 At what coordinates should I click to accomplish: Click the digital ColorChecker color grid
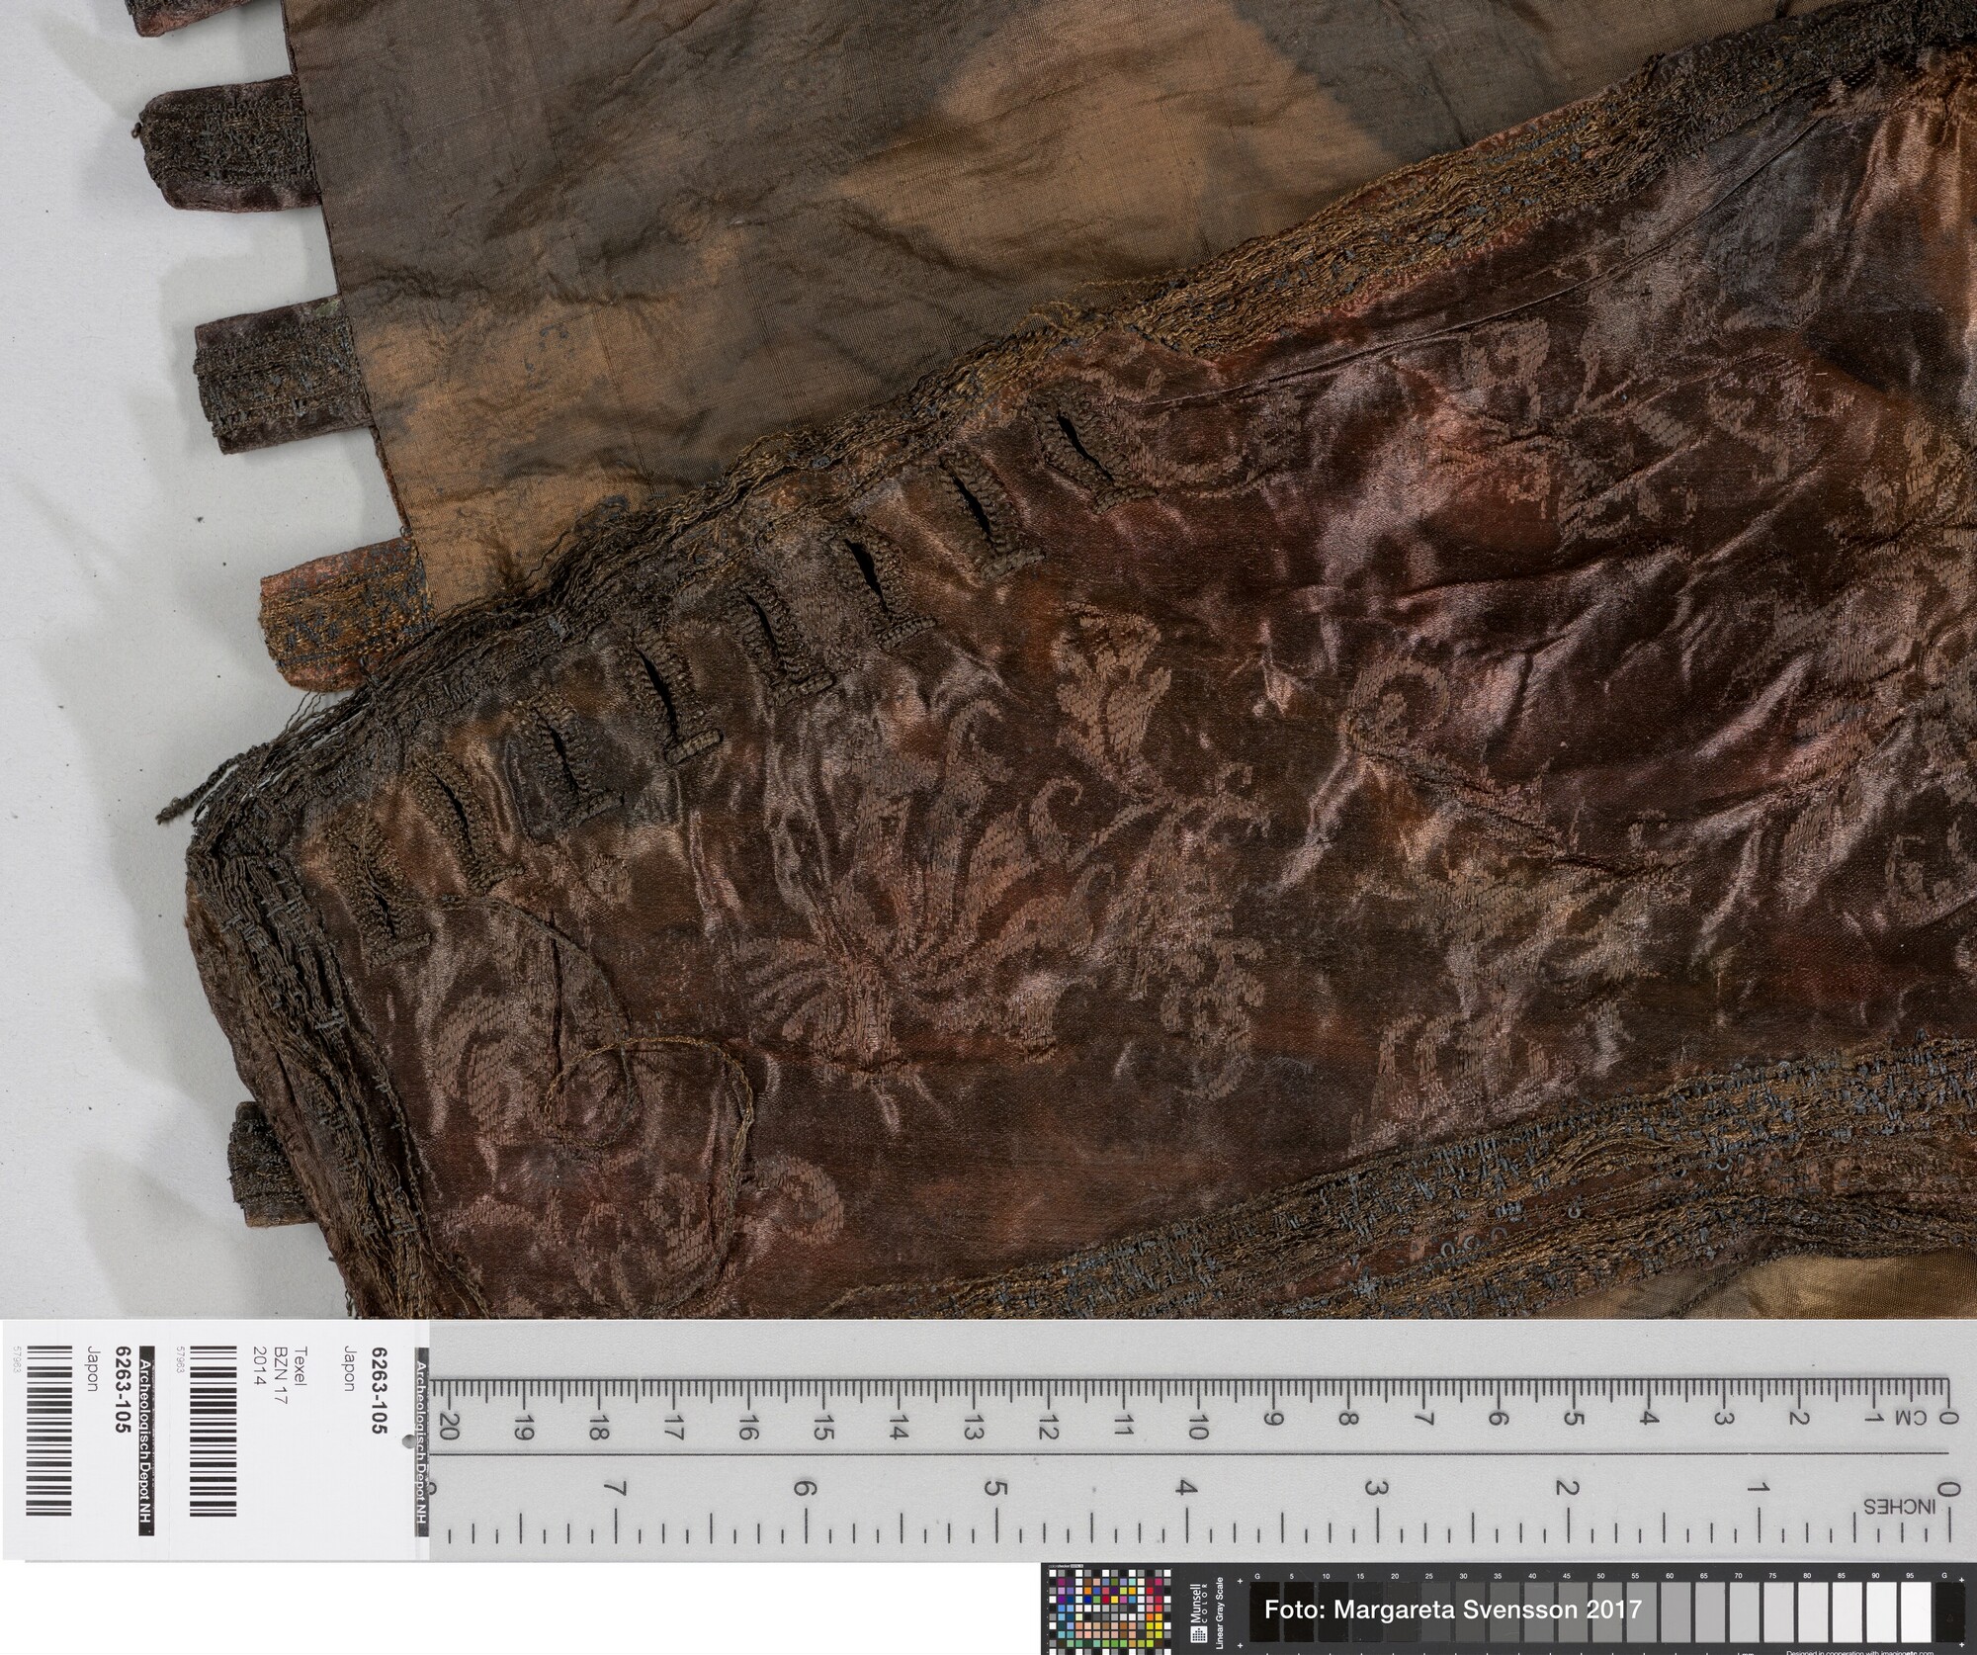pos(1111,1612)
